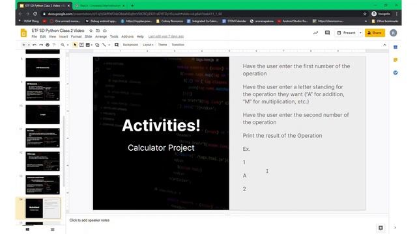
Task: Switch to grid view icon
Action: (x=52, y=229)
